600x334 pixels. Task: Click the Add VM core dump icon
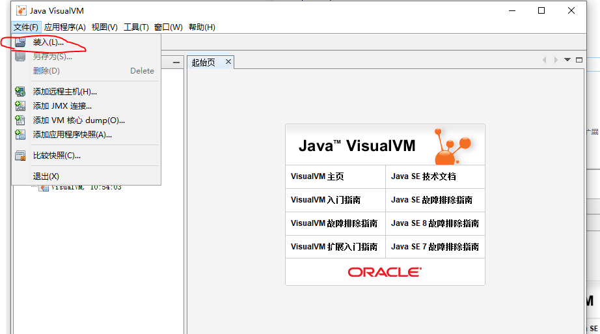point(20,120)
